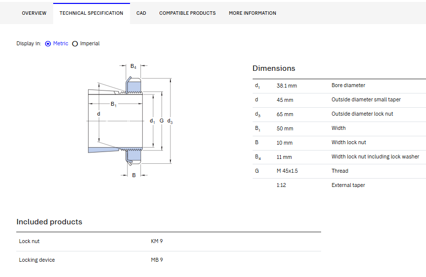
Task: Click the 'M 45x1.5' thread value
Action: click(x=287, y=171)
